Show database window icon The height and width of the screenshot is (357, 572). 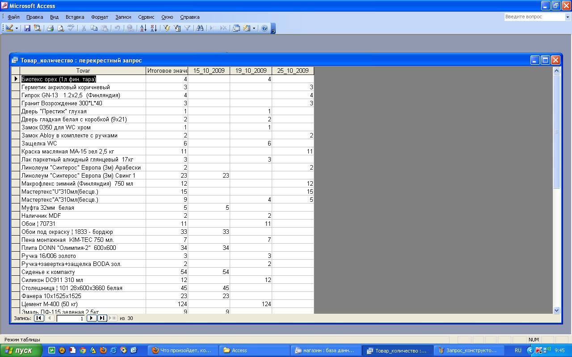[x=236, y=28]
